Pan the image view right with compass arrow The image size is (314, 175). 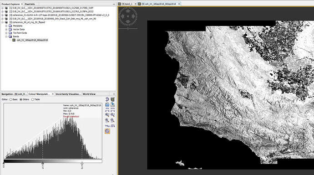tap(133, 16)
